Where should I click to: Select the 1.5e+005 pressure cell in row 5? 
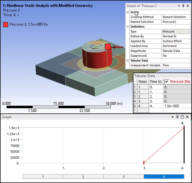(177, 106)
